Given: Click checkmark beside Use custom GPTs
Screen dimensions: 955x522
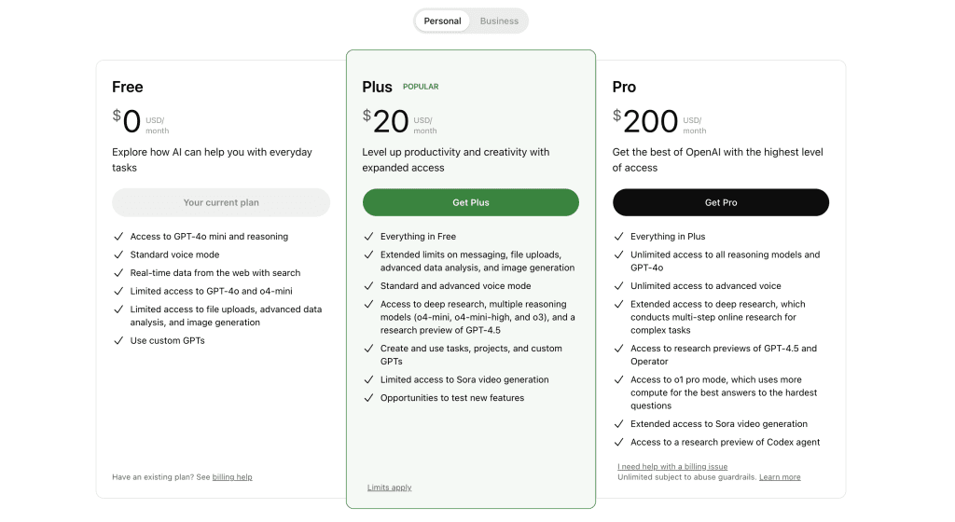Looking at the screenshot, I should point(118,341).
